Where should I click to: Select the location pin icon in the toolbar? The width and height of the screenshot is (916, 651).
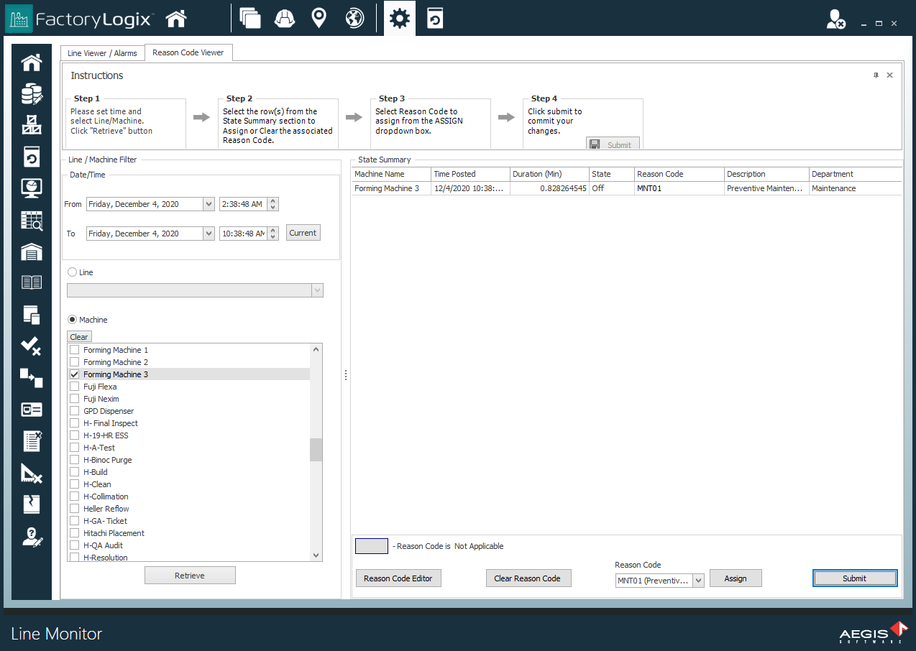(319, 18)
